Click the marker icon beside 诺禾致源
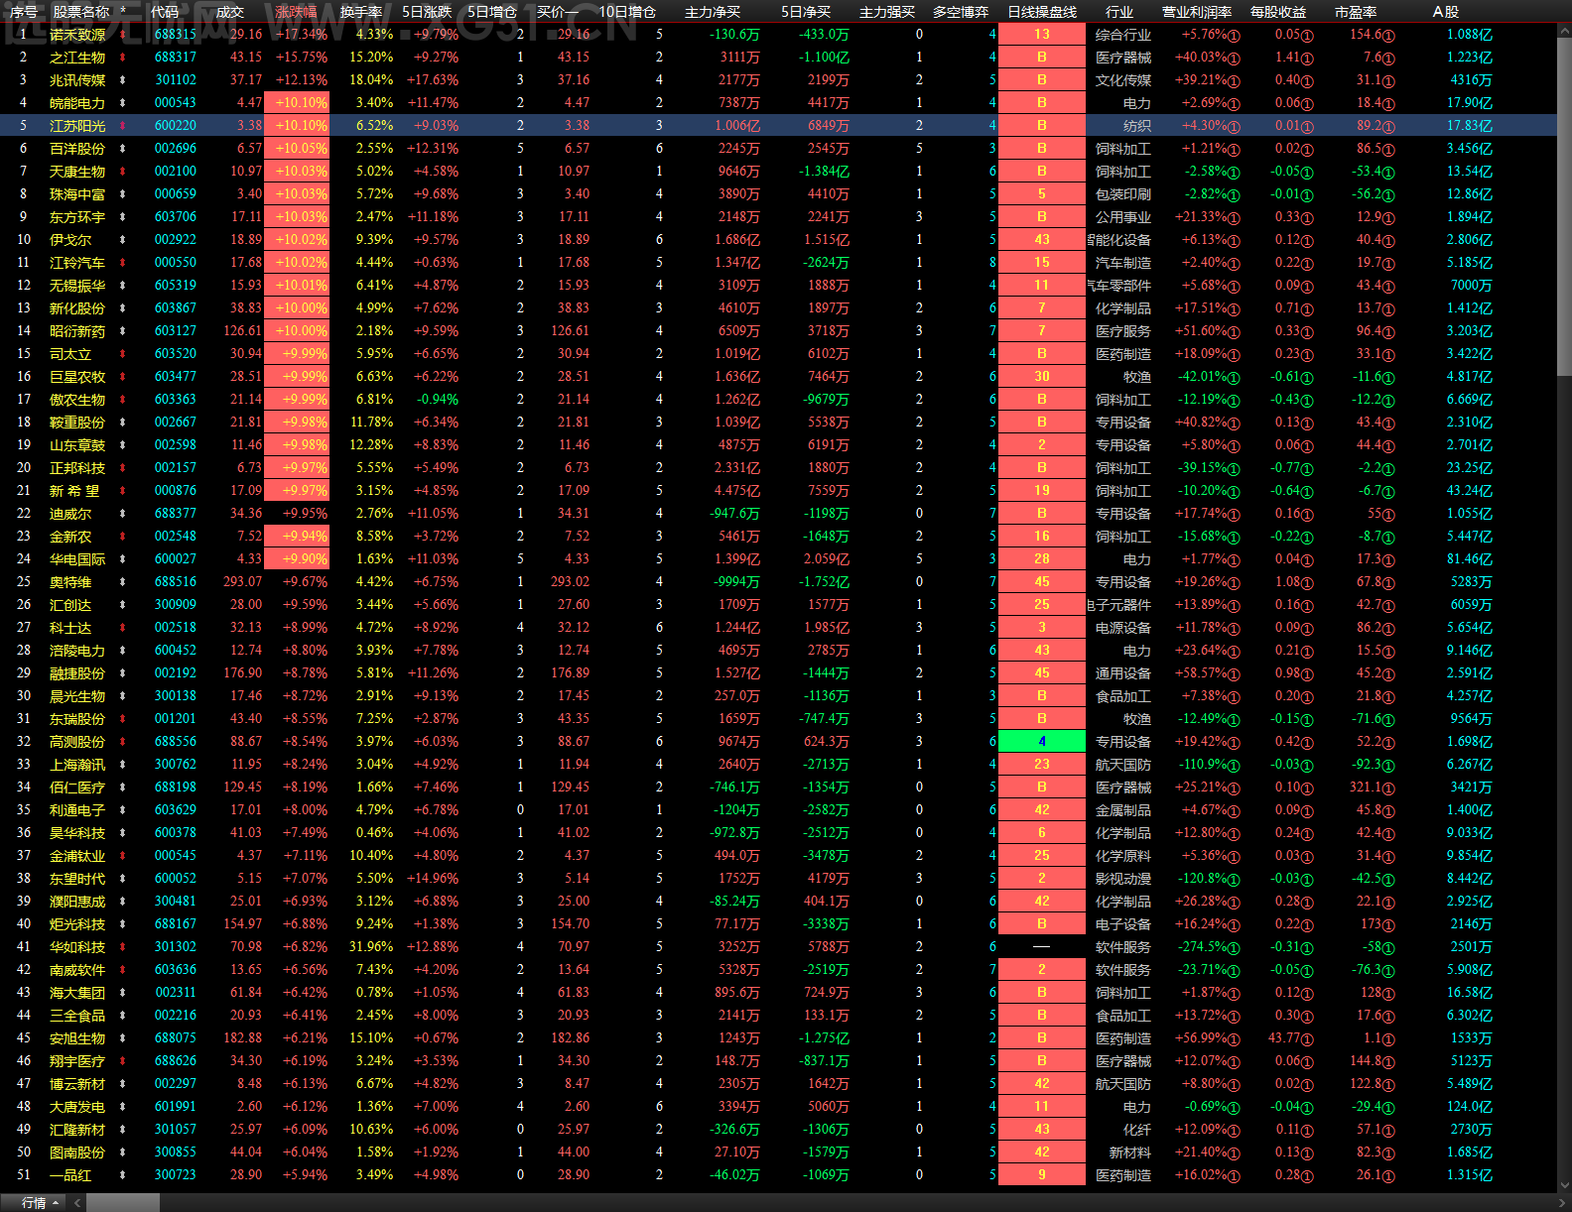 (123, 35)
